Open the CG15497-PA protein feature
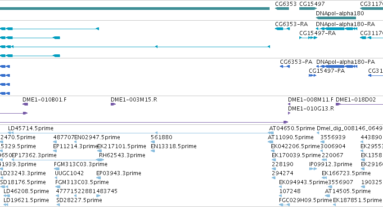 pyautogui.click(x=312, y=75)
